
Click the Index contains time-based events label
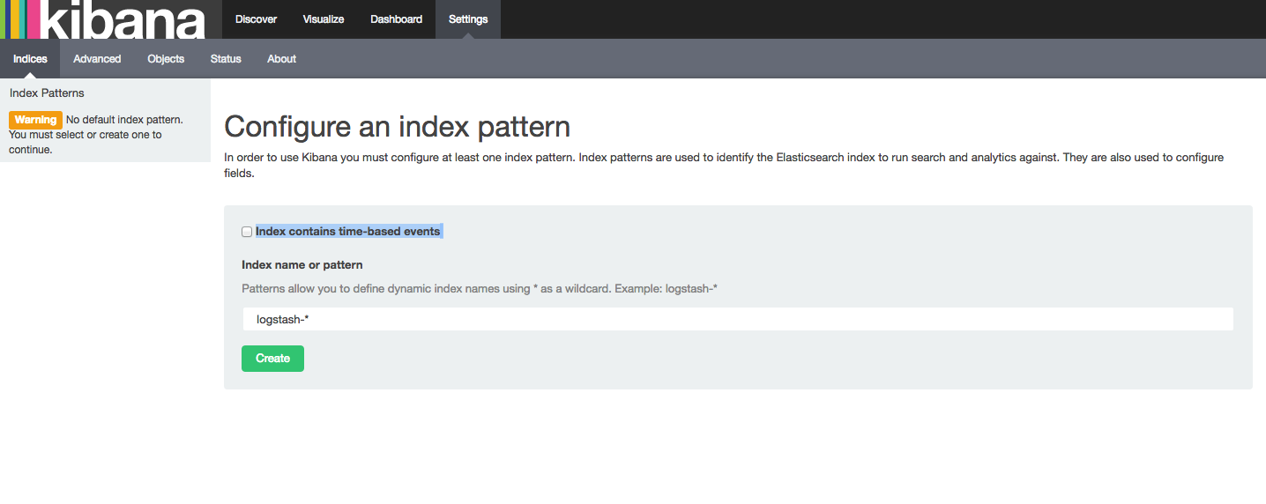[347, 231]
